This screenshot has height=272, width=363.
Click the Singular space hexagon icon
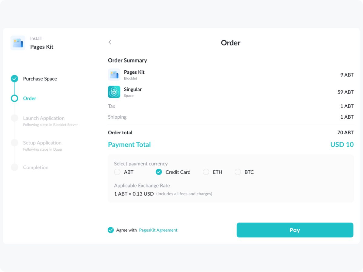click(114, 92)
